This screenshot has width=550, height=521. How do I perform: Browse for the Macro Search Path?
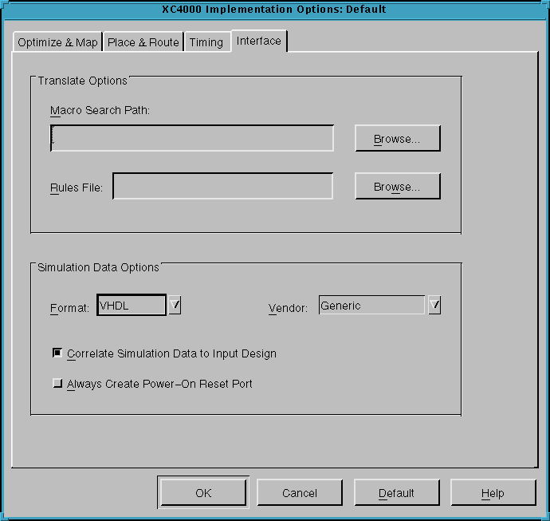pyautogui.click(x=398, y=138)
